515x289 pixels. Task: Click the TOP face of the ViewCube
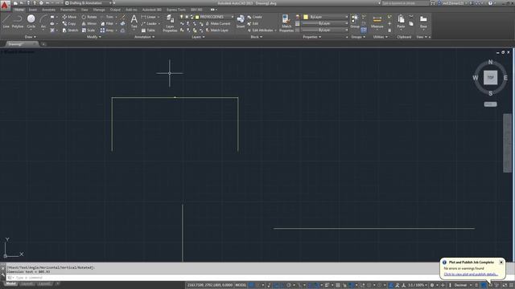click(x=490, y=78)
